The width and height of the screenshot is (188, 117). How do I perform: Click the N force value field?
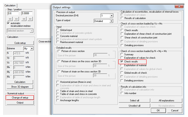[x=19, y=53]
